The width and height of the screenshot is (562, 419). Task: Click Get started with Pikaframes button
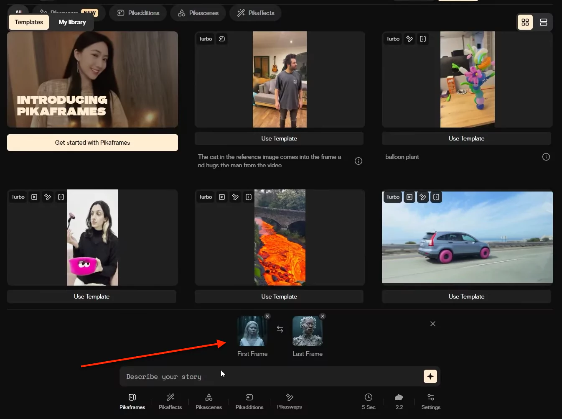click(x=92, y=143)
